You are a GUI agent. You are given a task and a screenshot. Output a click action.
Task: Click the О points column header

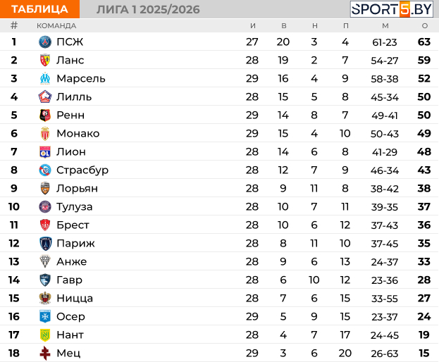click(x=424, y=26)
